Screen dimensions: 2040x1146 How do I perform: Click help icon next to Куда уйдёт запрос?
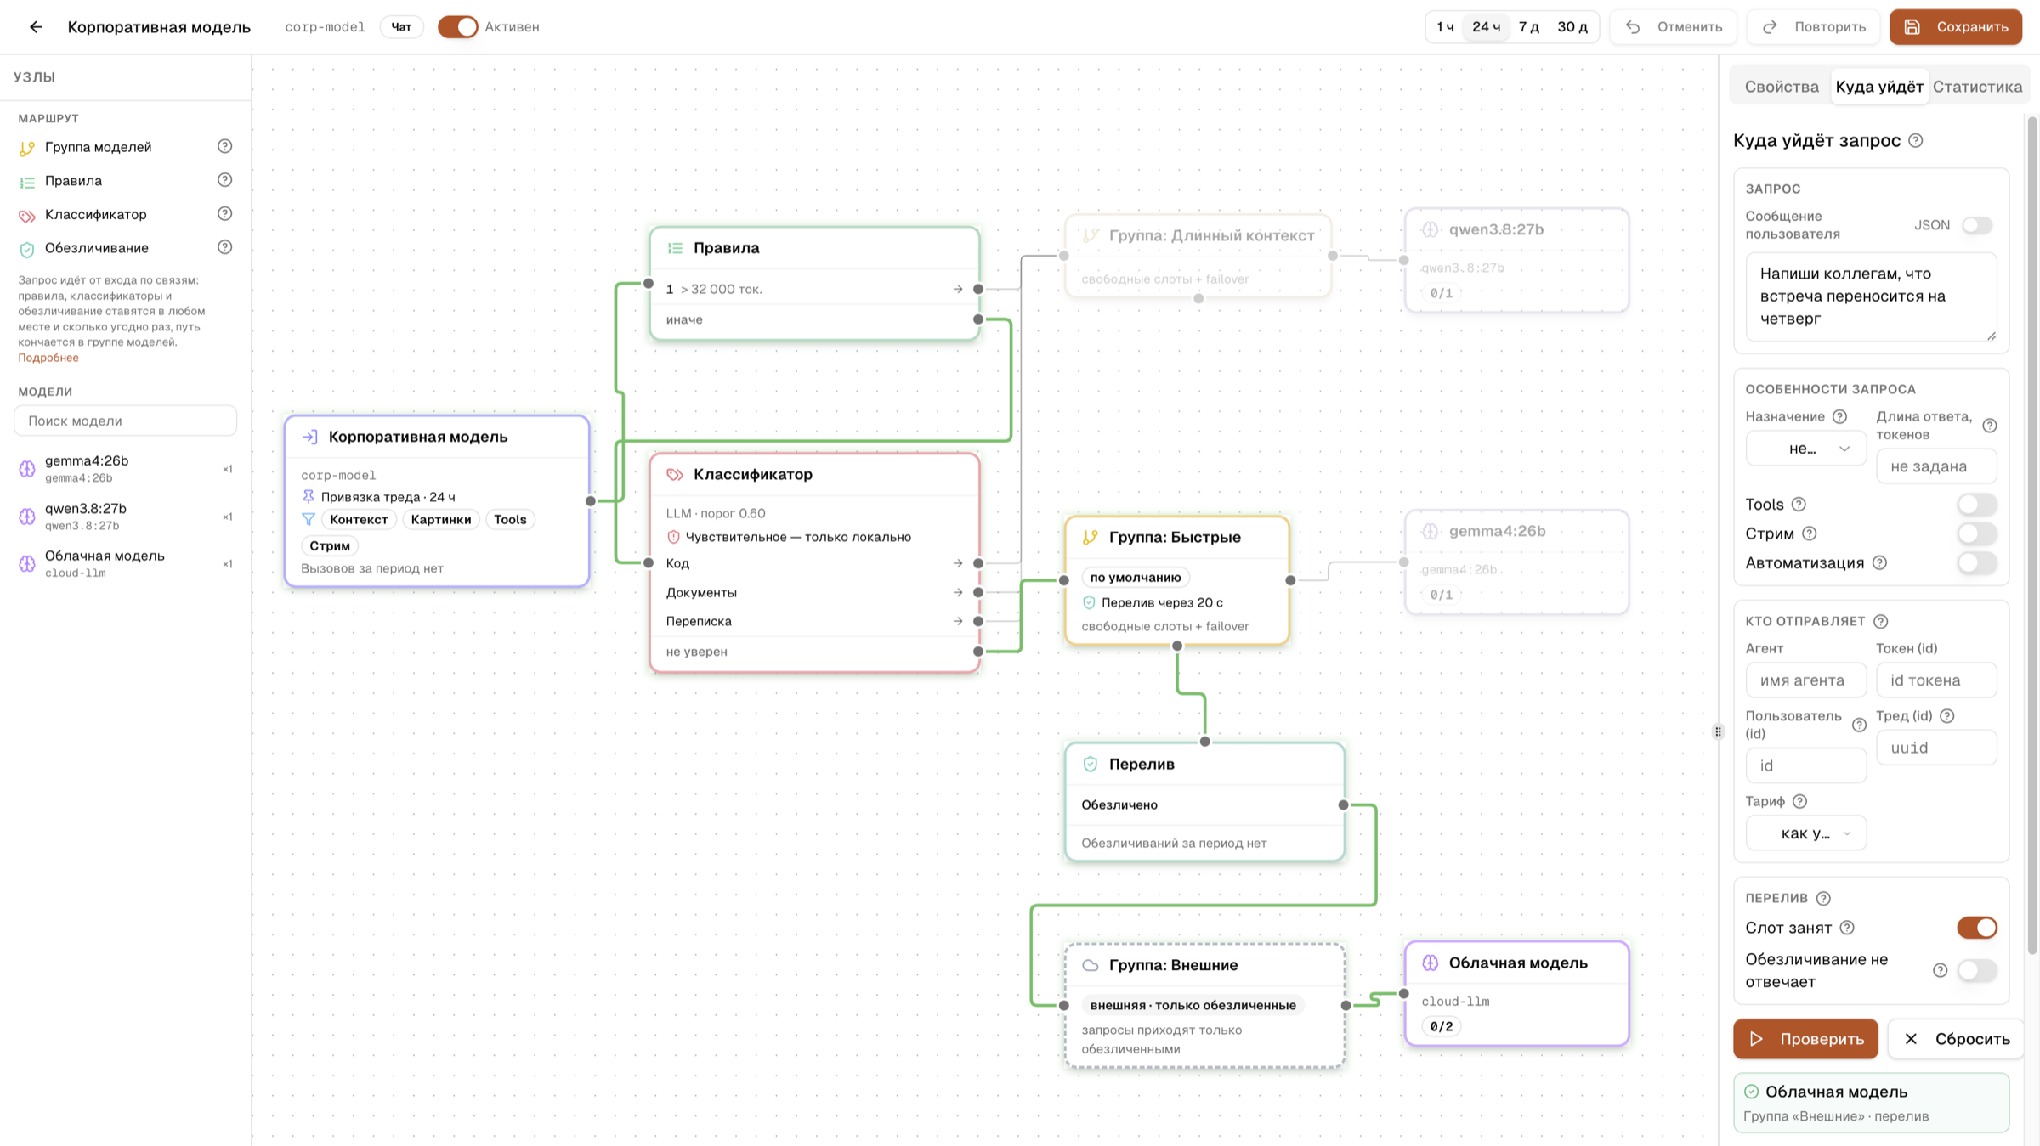tap(1916, 141)
